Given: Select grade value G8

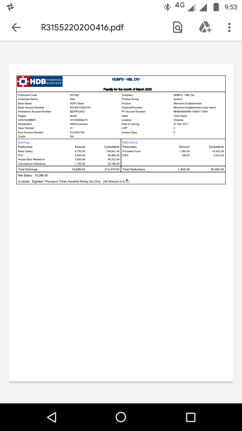Looking at the screenshot, I should coord(72,136).
